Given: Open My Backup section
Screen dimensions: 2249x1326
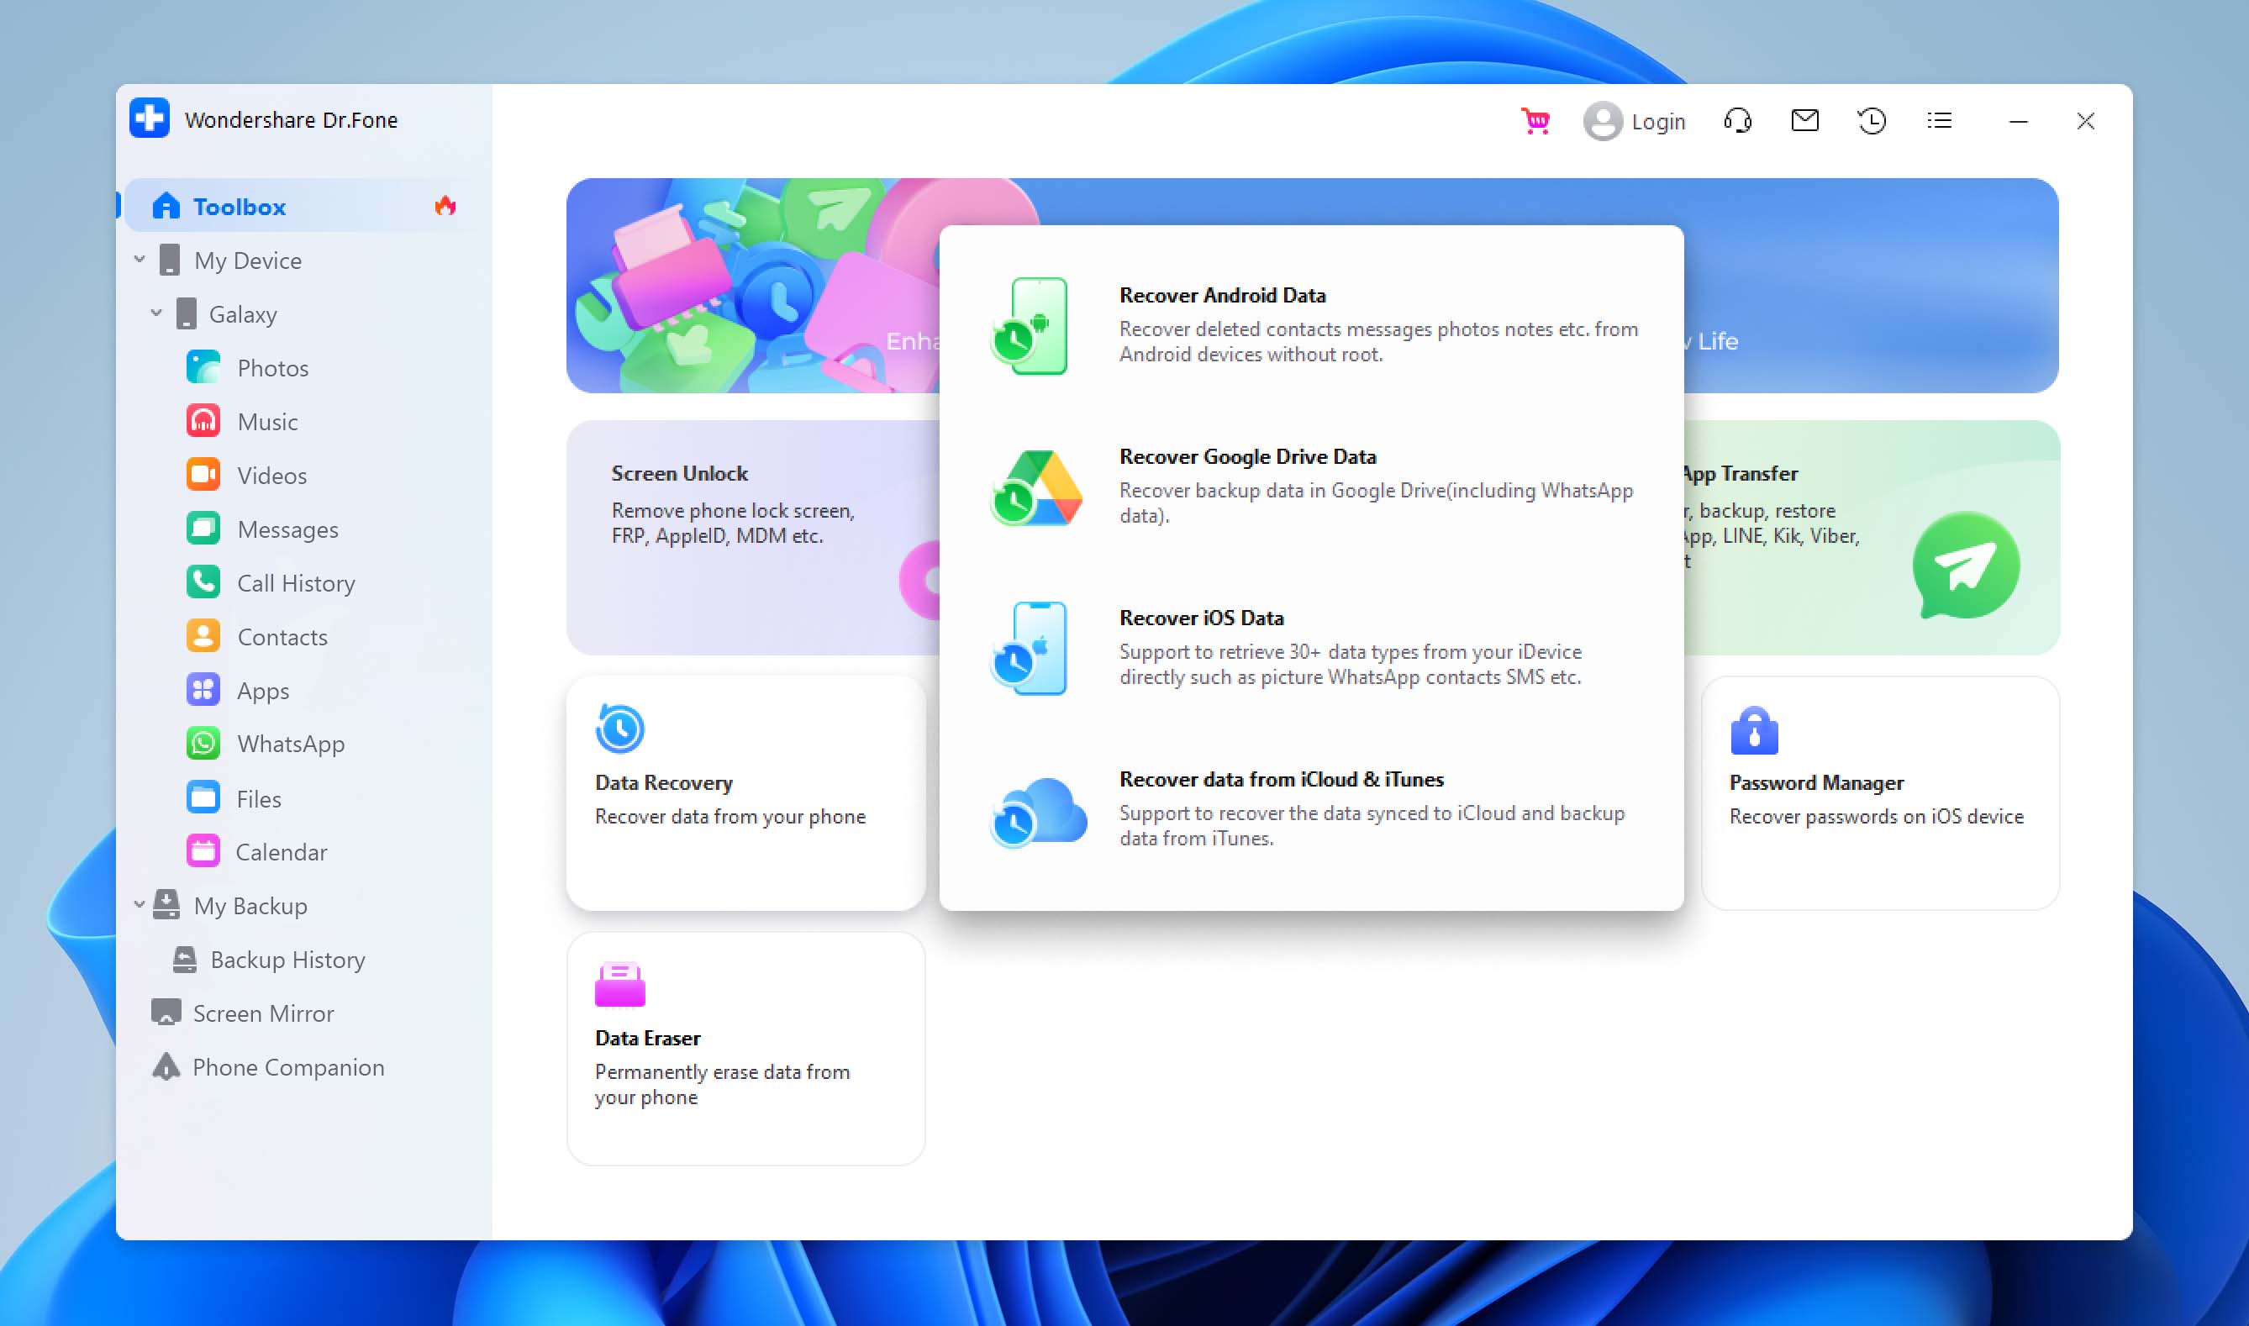Looking at the screenshot, I should (x=250, y=906).
